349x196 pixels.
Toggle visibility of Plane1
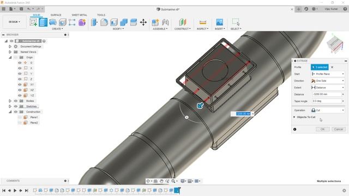pos(20,117)
